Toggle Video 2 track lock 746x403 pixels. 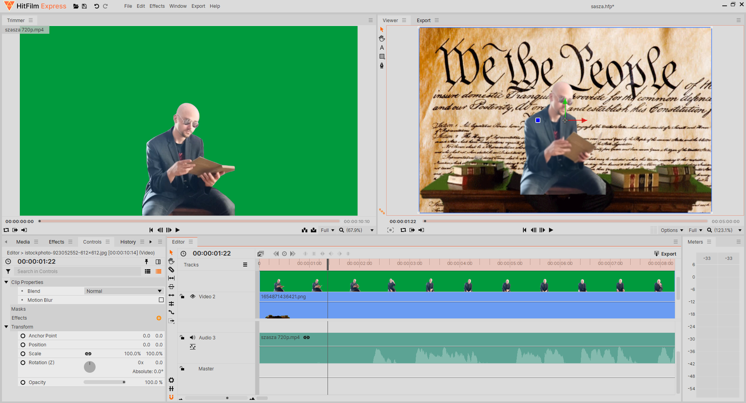coord(182,296)
